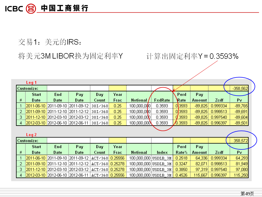The image size is (262, 197).
Task: Select the Leg 1 red label
Action: (31, 82)
